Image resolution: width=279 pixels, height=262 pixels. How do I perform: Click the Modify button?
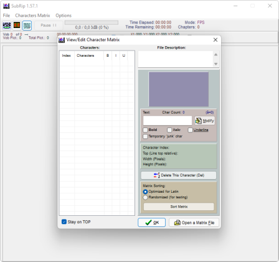coord(205,120)
